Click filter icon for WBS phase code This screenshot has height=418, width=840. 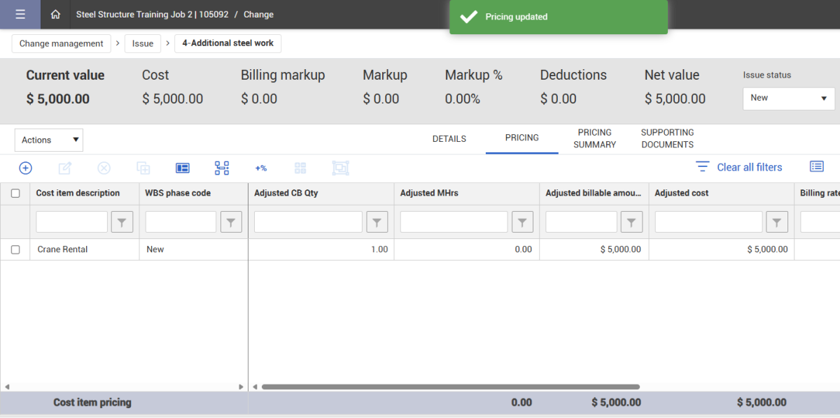(231, 222)
